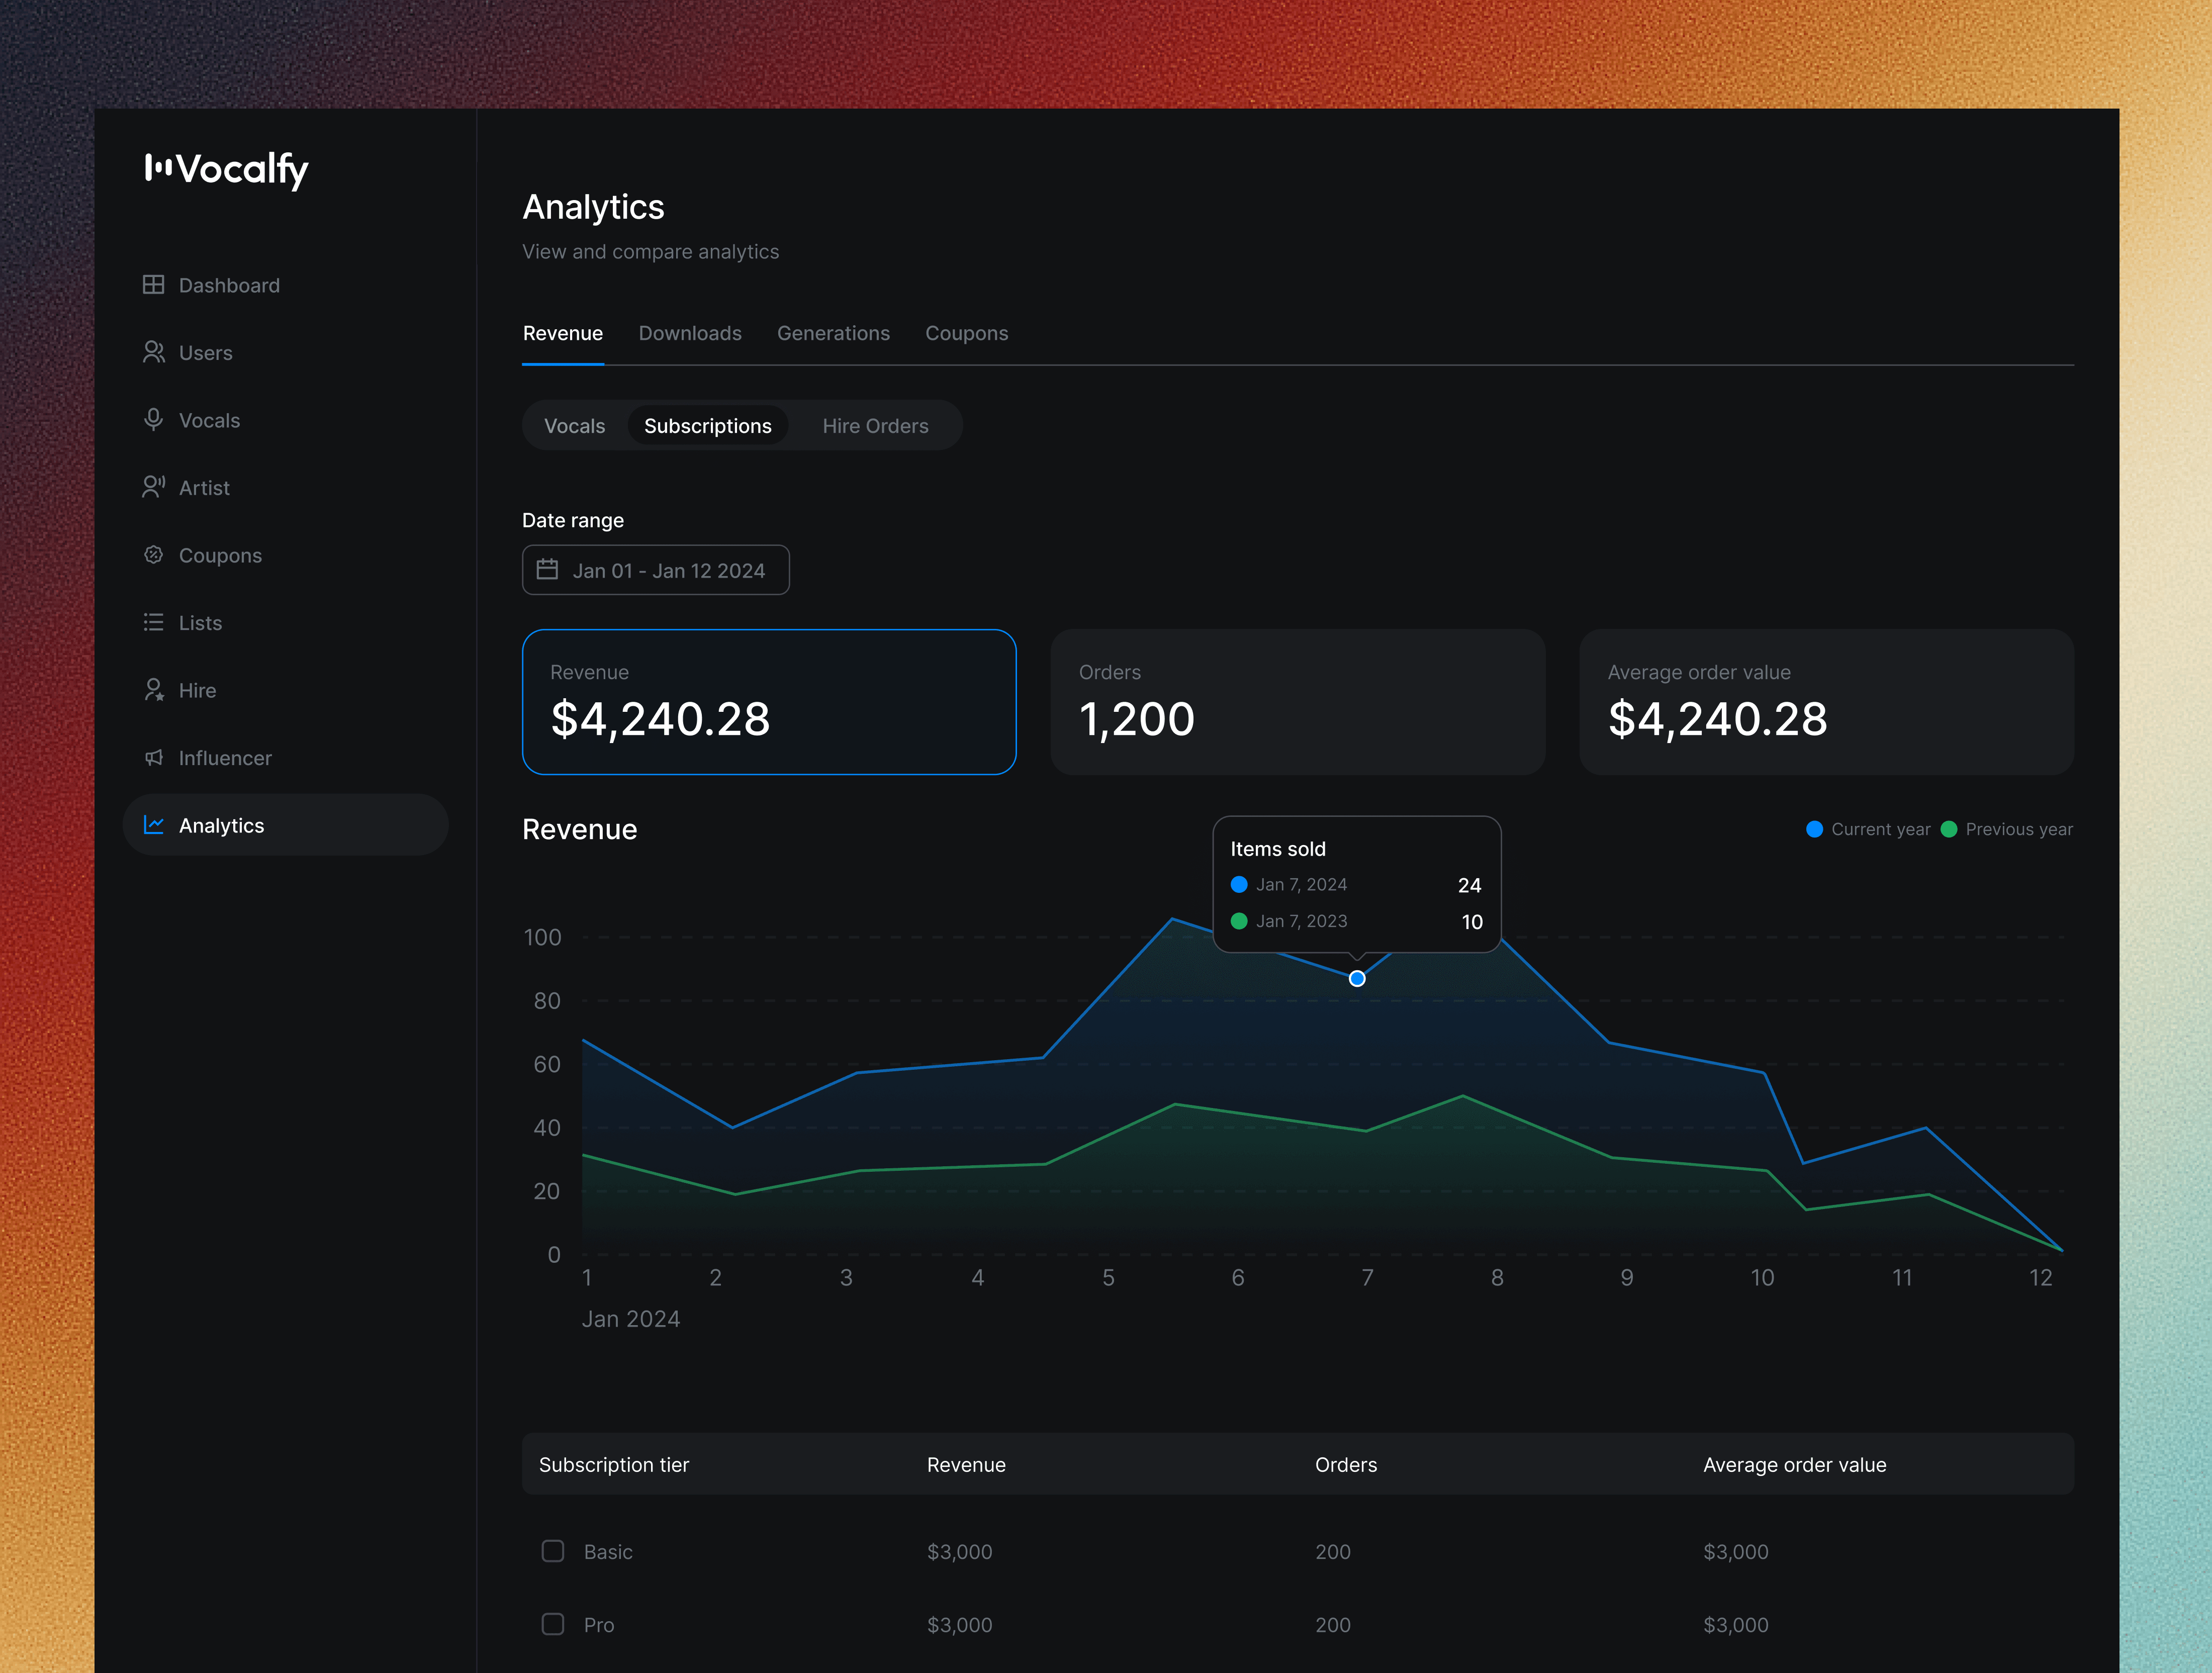2212x1673 pixels.
Task: Click the Users icon in sidebar
Action: pos(153,352)
